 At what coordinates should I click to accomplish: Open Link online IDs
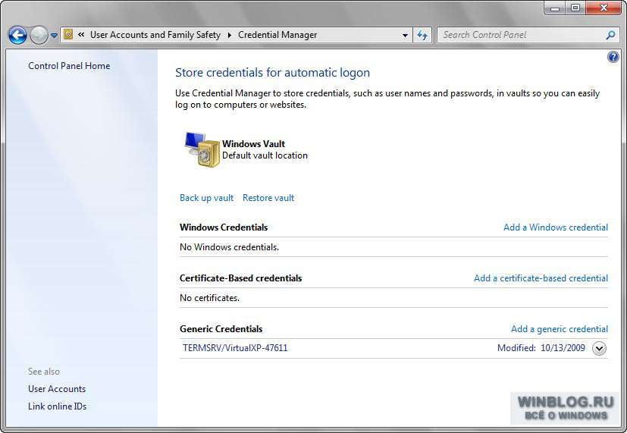pyautogui.click(x=57, y=406)
